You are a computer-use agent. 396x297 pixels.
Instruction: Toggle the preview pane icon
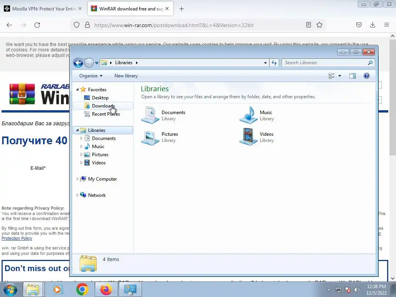353,76
